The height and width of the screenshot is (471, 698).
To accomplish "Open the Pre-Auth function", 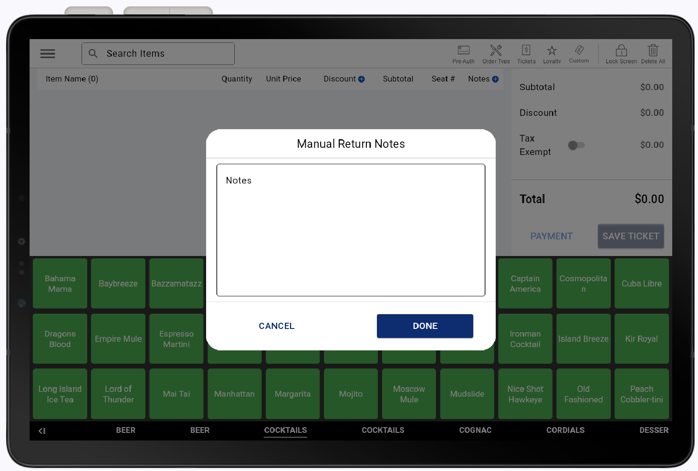I will pos(463,53).
